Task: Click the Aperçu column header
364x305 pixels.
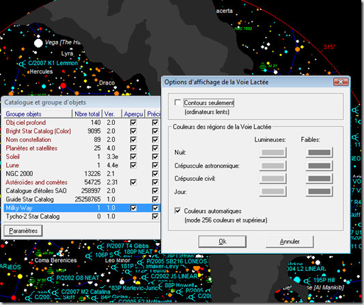Action: click(133, 114)
